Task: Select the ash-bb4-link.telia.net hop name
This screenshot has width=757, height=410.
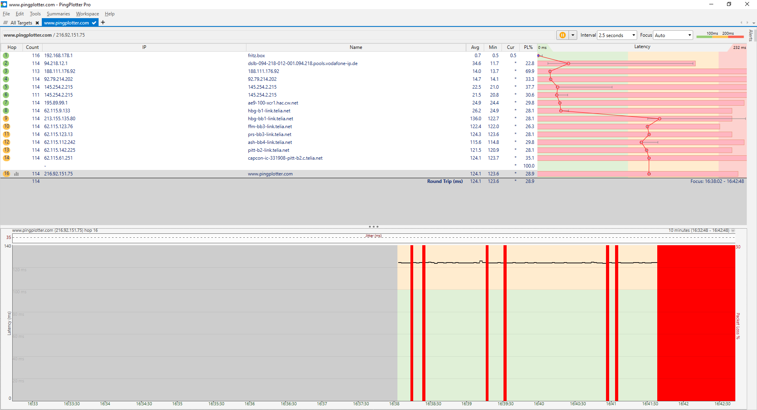Action: (270, 142)
